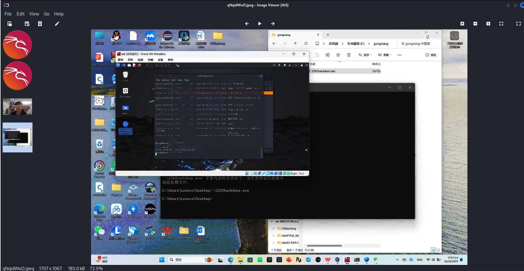Go to the next image arrow
This screenshot has height=271, width=524.
pyautogui.click(x=273, y=24)
